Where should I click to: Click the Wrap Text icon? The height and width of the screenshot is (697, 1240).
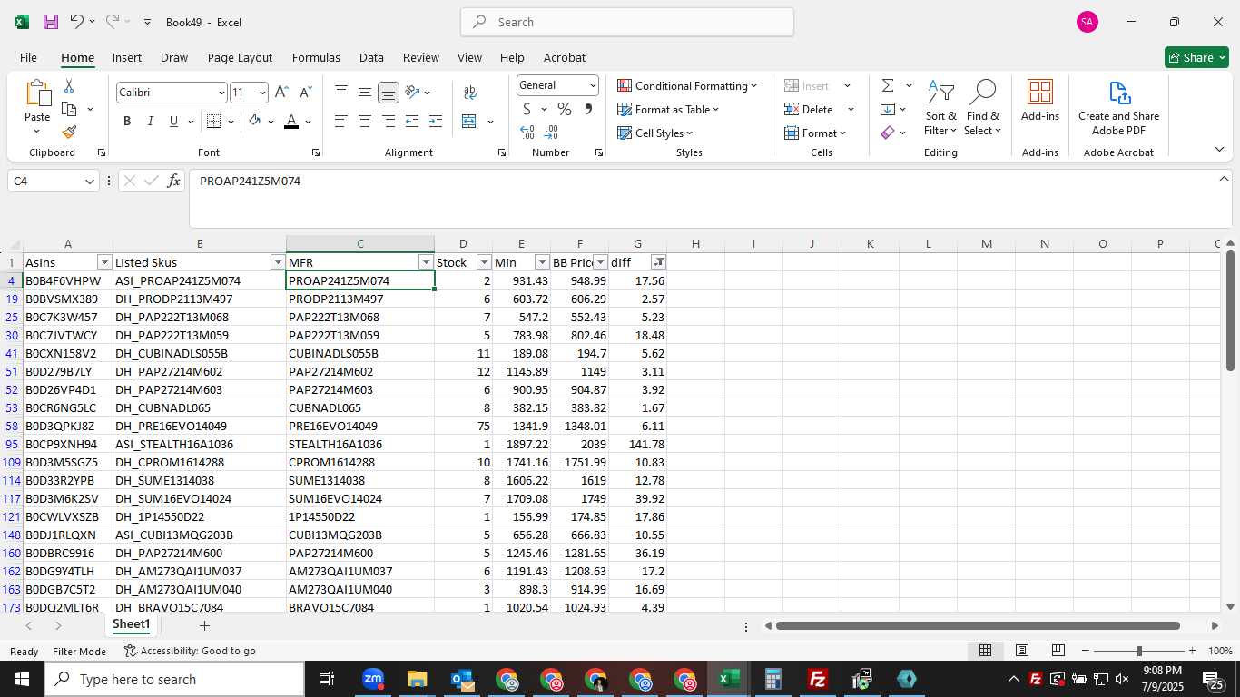coord(470,93)
